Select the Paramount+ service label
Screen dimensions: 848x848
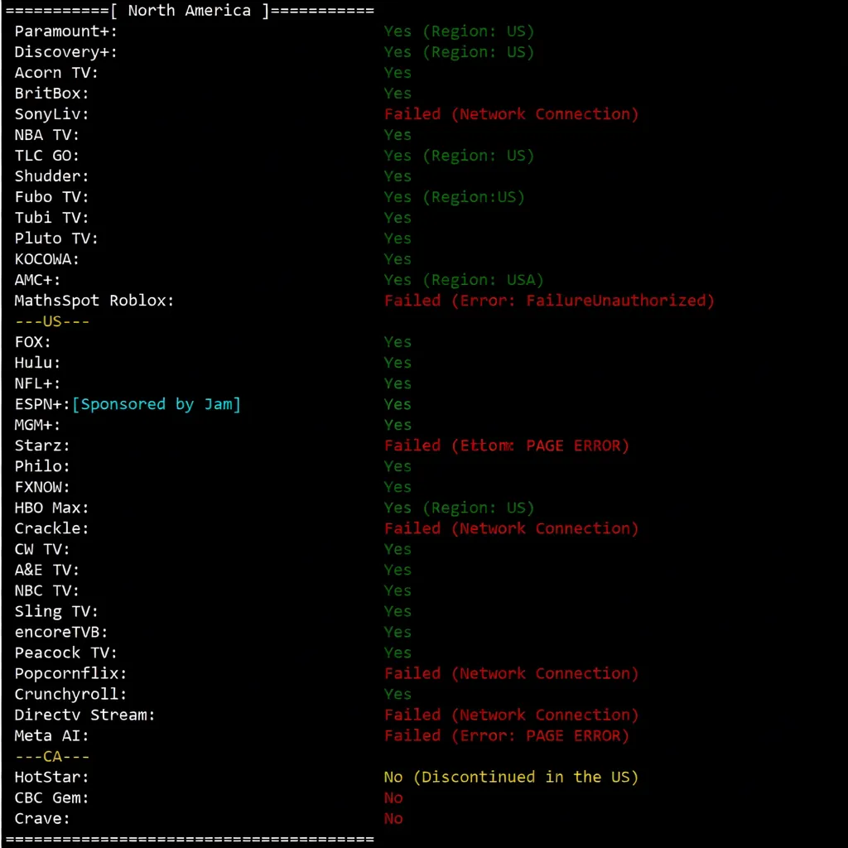pyautogui.click(x=66, y=31)
